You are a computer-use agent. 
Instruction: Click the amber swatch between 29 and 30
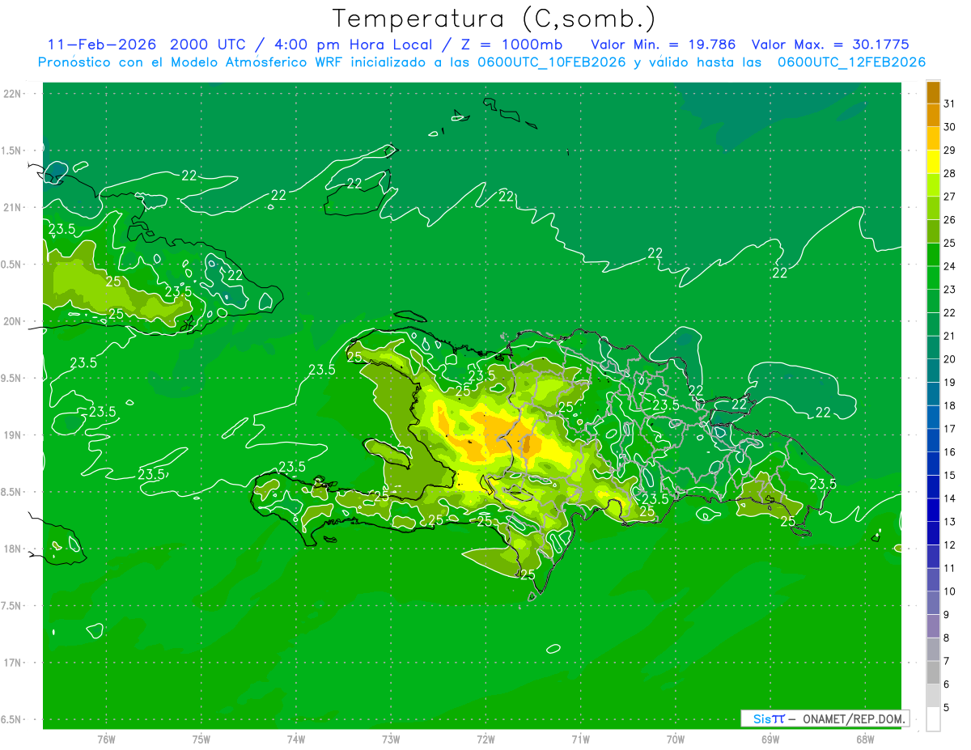click(x=933, y=138)
